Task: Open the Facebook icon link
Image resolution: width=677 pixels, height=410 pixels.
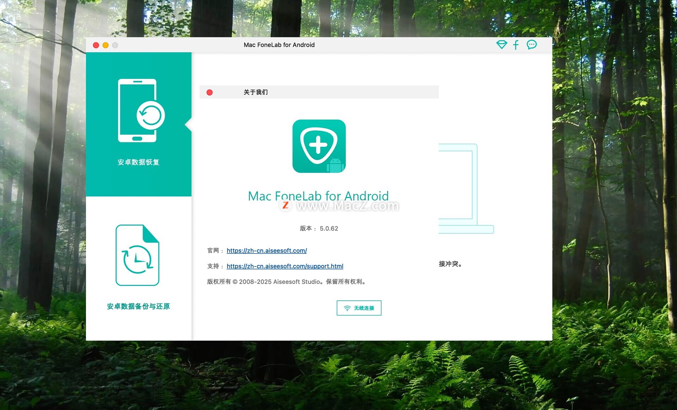Action: (516, 45)
